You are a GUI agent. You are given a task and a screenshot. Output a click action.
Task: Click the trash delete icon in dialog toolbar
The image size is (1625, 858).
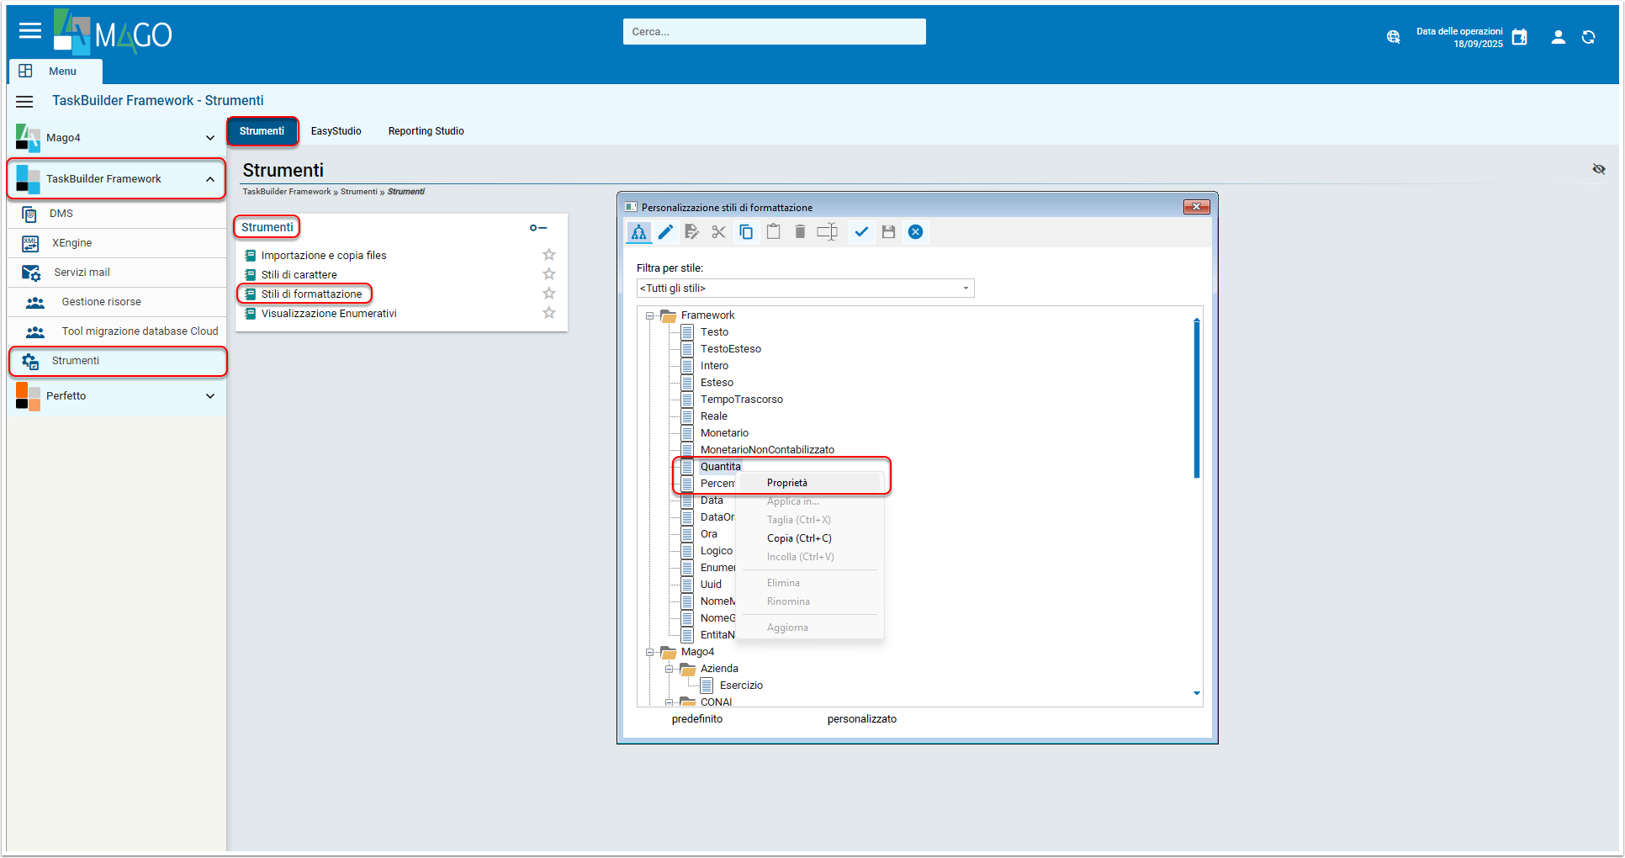point(800,232)
